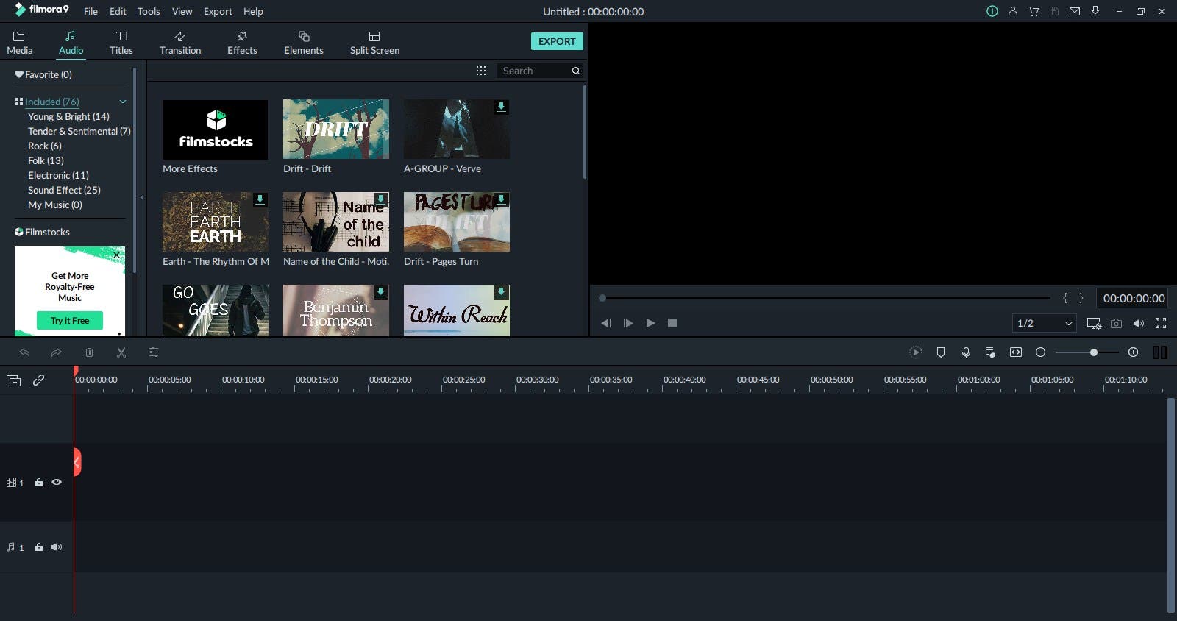Click Record Voiceover microphone icon

(966, 352)
